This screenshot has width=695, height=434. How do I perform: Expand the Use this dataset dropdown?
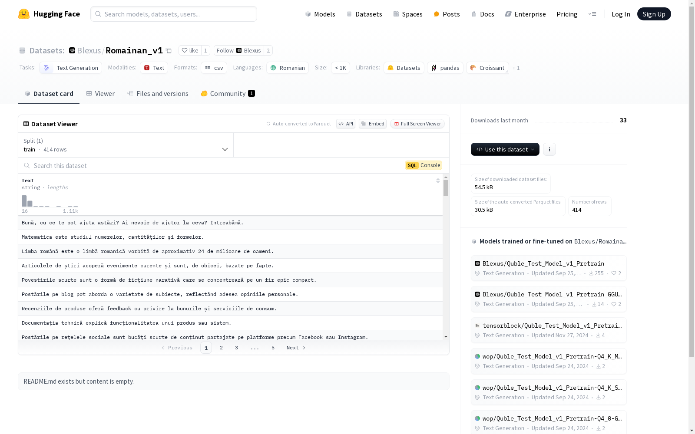pos(505,149)
